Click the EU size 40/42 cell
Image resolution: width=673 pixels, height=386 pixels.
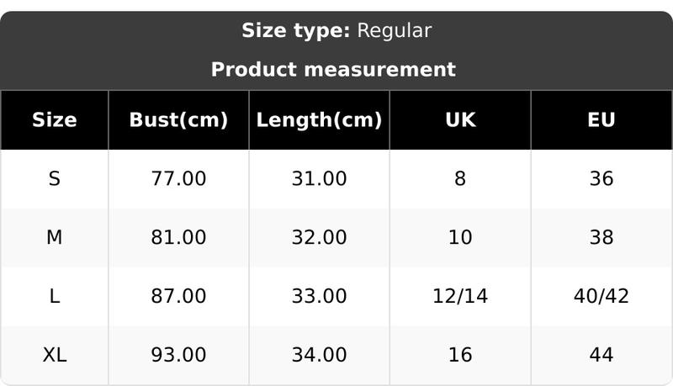coord(601,296)
